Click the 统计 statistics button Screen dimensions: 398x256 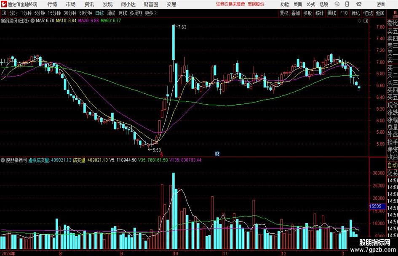click(x=319, y=13)
